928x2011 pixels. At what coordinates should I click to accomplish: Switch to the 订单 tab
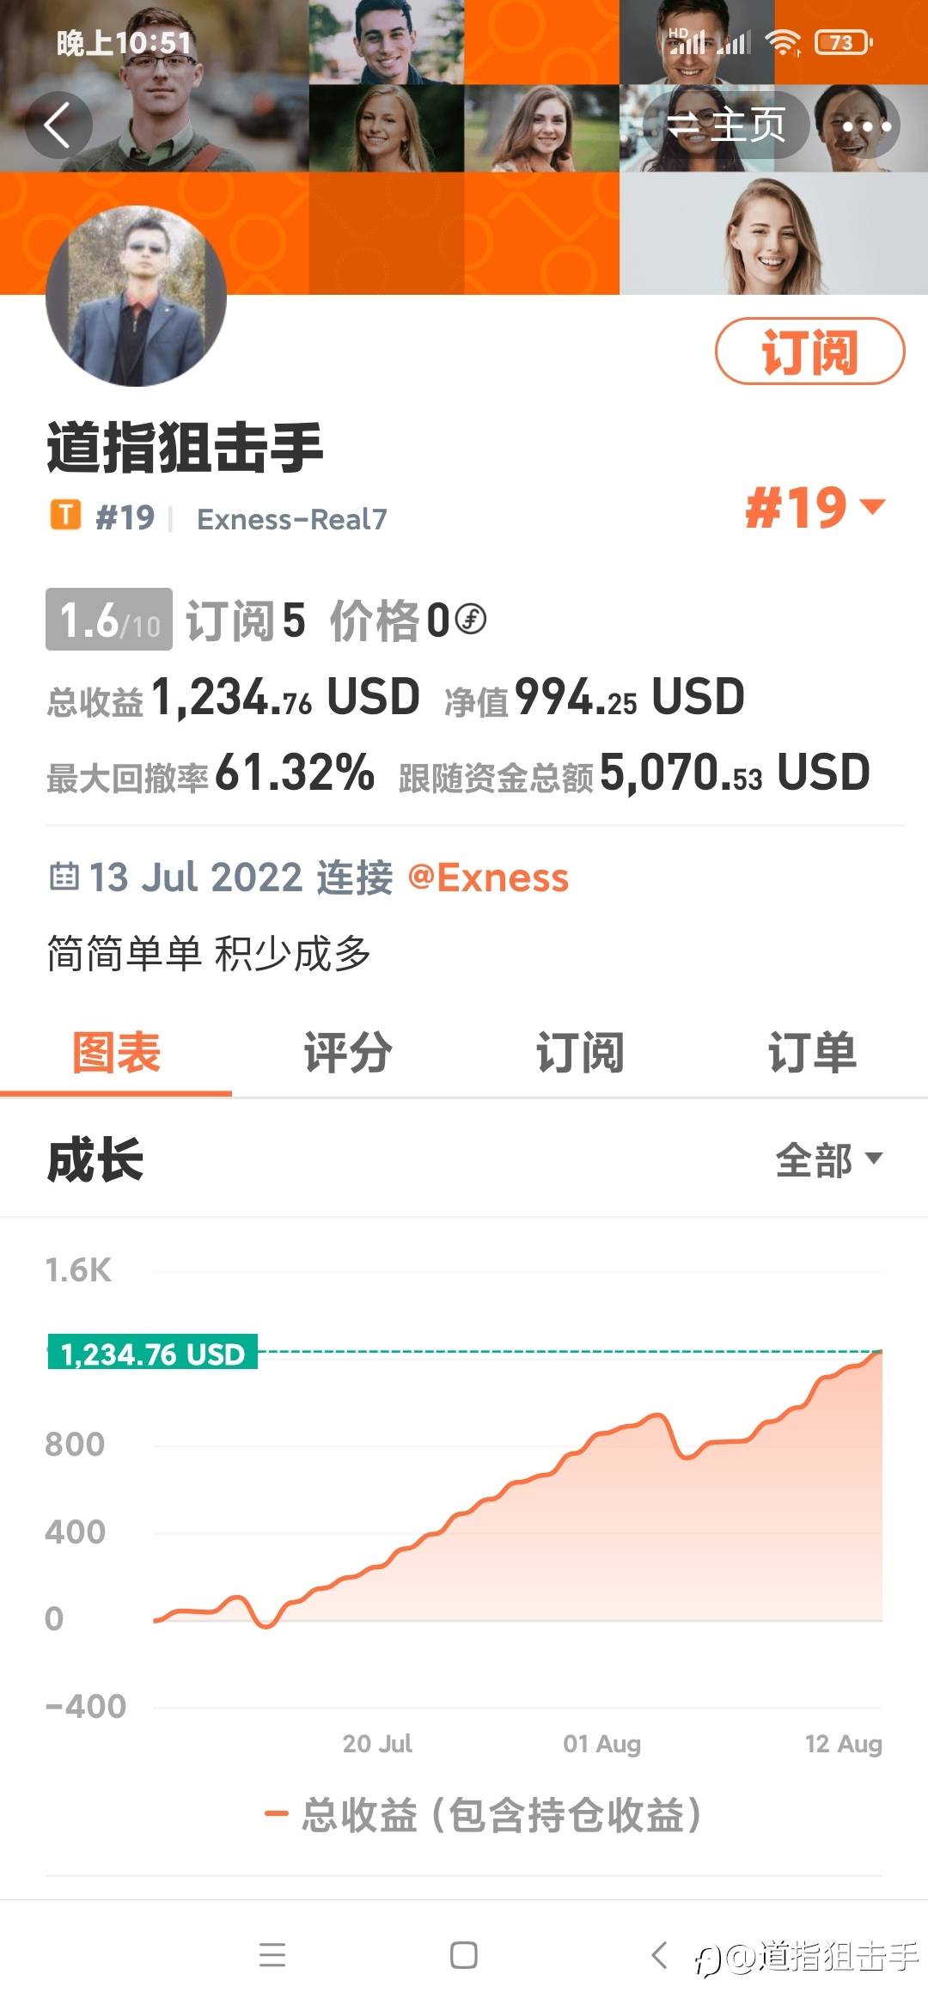[812, 1052]
